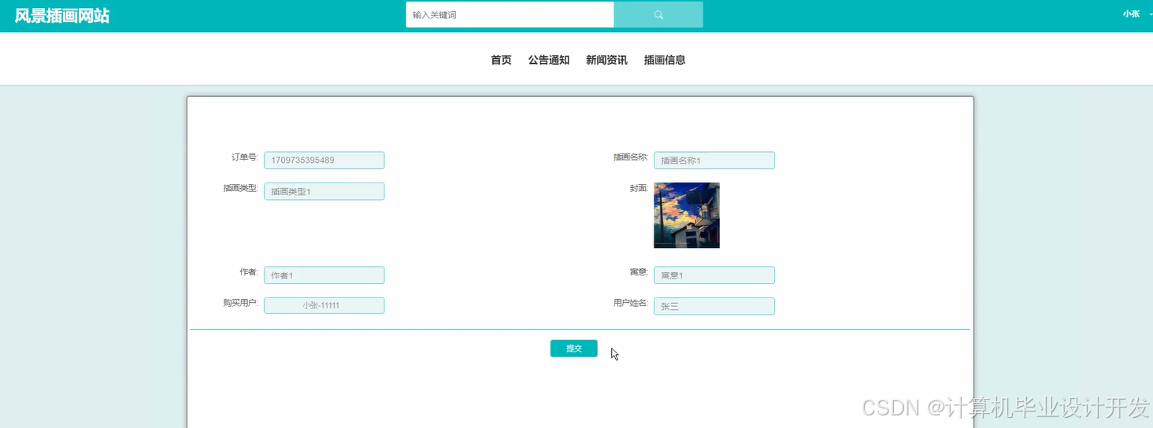Viewport: 1153px width, 428px height.
Task: Open the 公告通知 nav item
Action: point(549,60)
